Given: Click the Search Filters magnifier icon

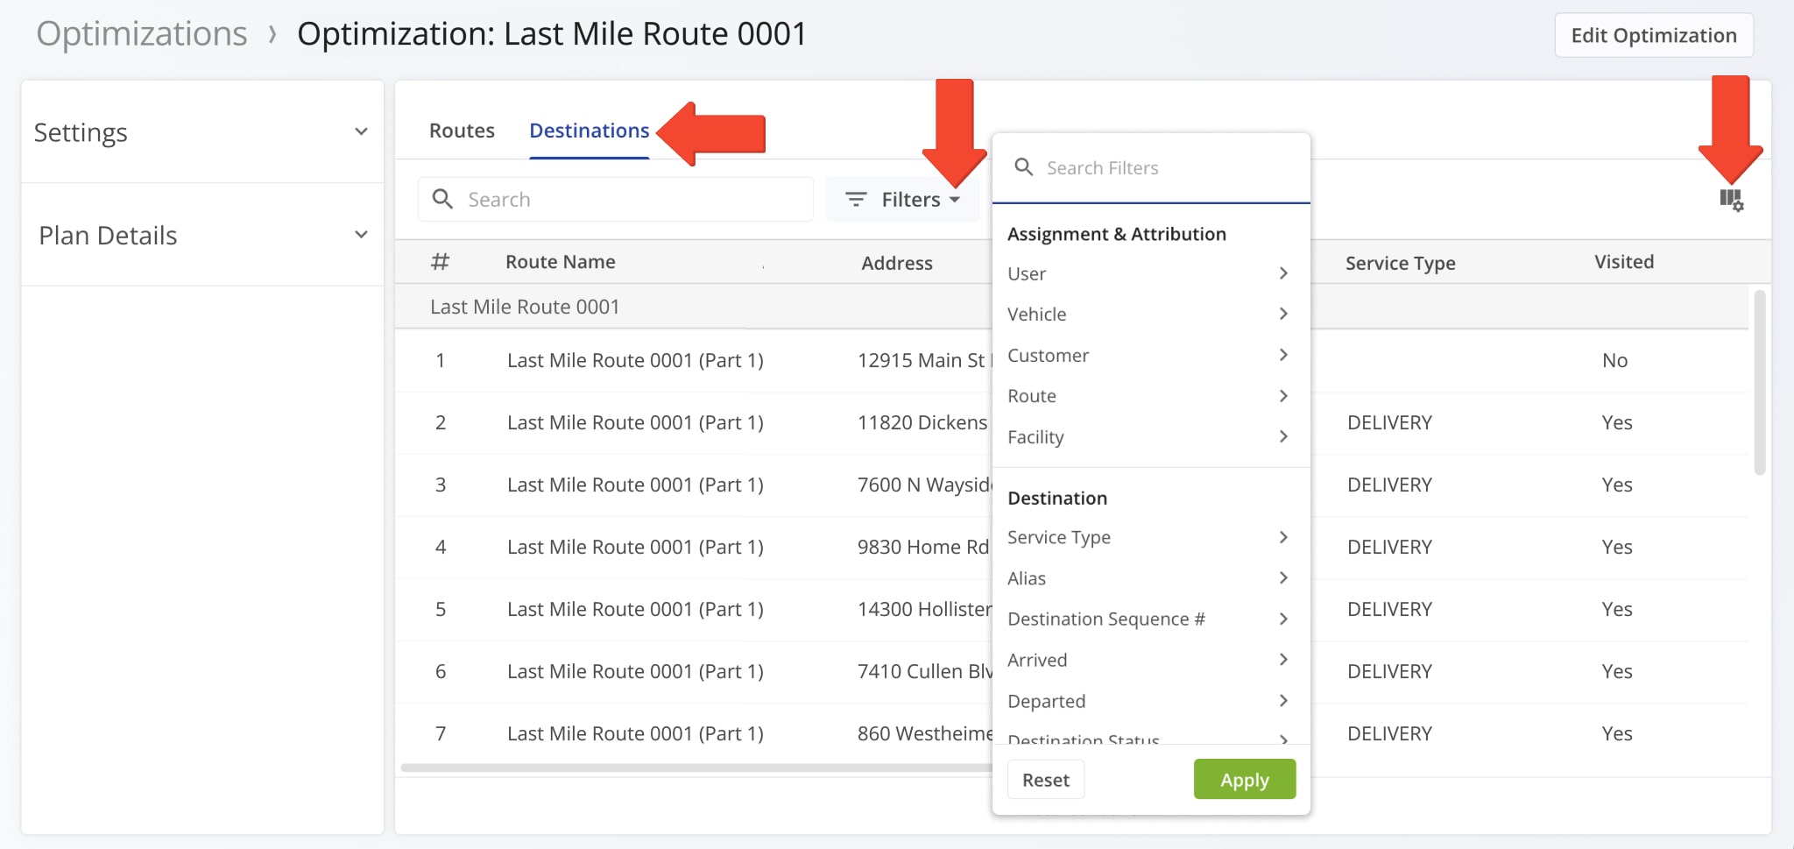Looking at the screenshot, I should [1023, 166].
